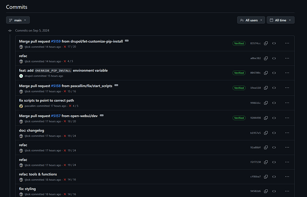Open the All time date filter
The image size is (307, 197).
tap(280, 20)
